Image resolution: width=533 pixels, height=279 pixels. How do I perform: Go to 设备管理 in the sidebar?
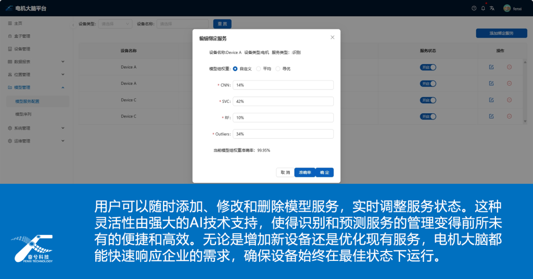point(22,49)
